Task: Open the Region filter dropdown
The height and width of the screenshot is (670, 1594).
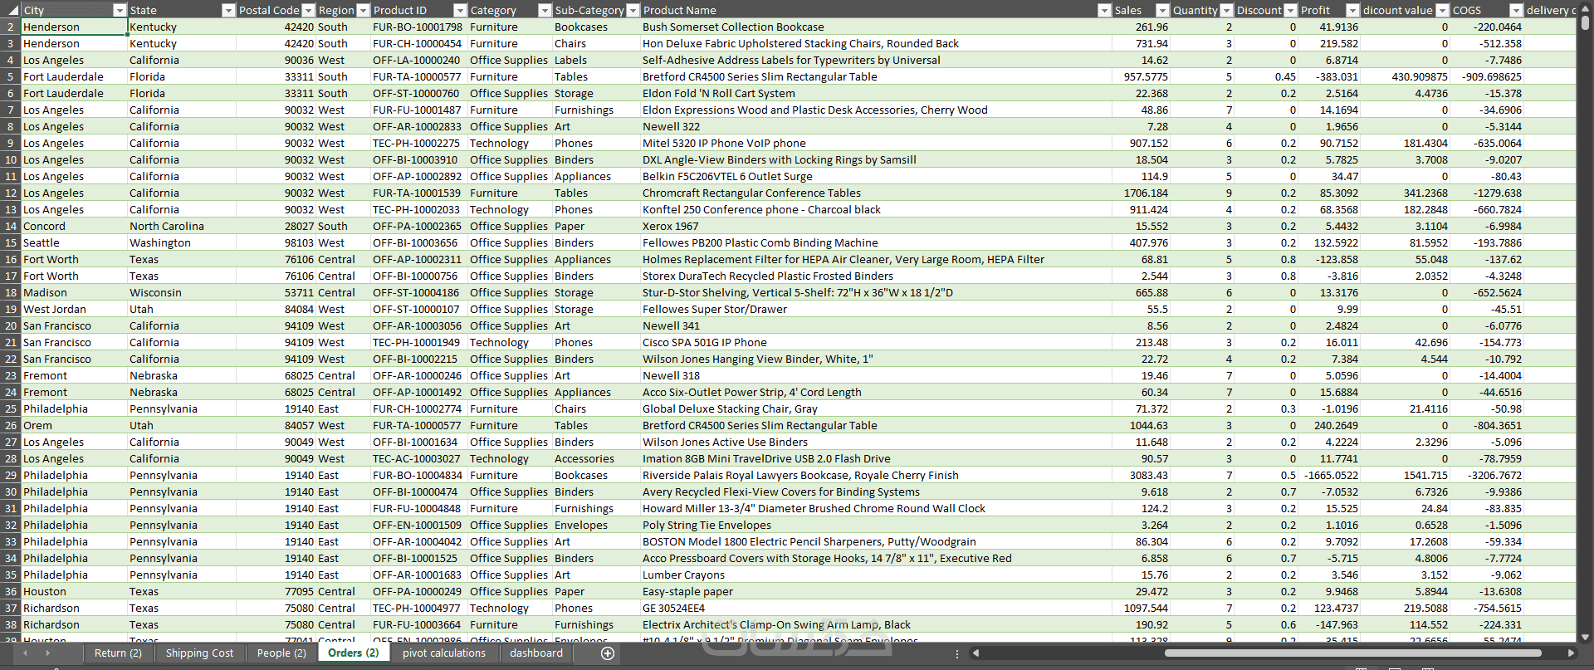Action: point(363,10)
